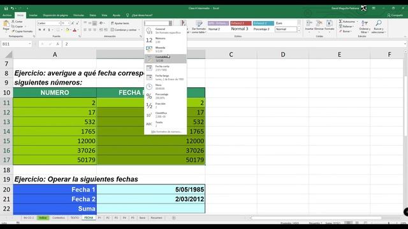408x229 pixels.
Task: Select cell with date 5/05/1985
Action: point(150,190)
